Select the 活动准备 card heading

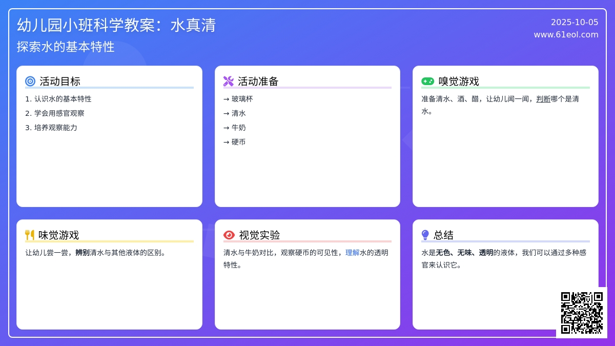point(258,82)
